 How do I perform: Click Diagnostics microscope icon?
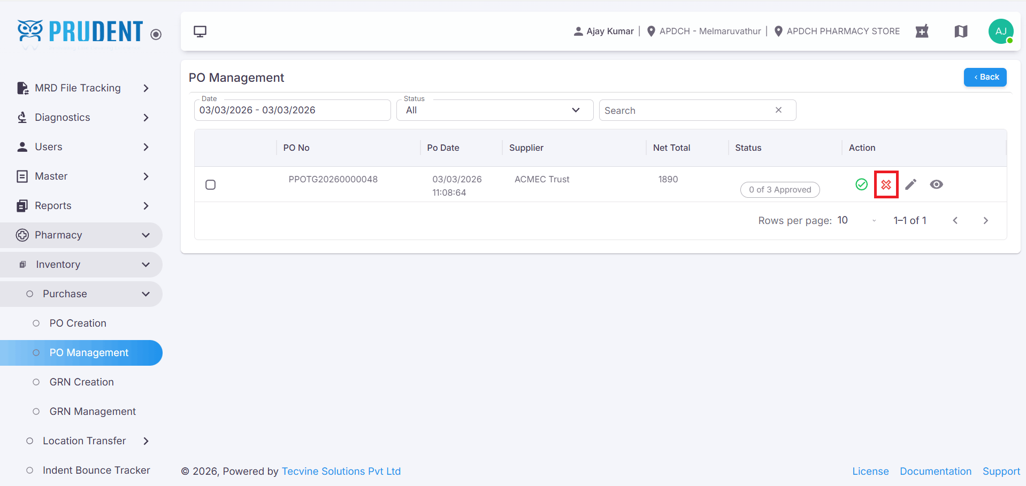(x=22, y=118)
